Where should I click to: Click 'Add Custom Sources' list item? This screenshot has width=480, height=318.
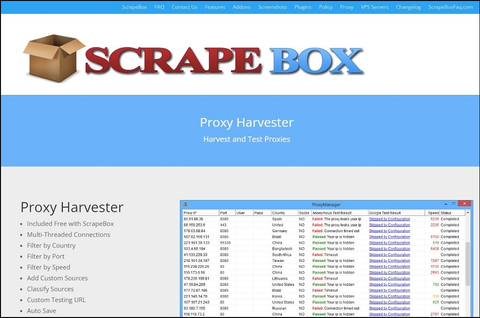pyautogui.click(x=57, y=278)
